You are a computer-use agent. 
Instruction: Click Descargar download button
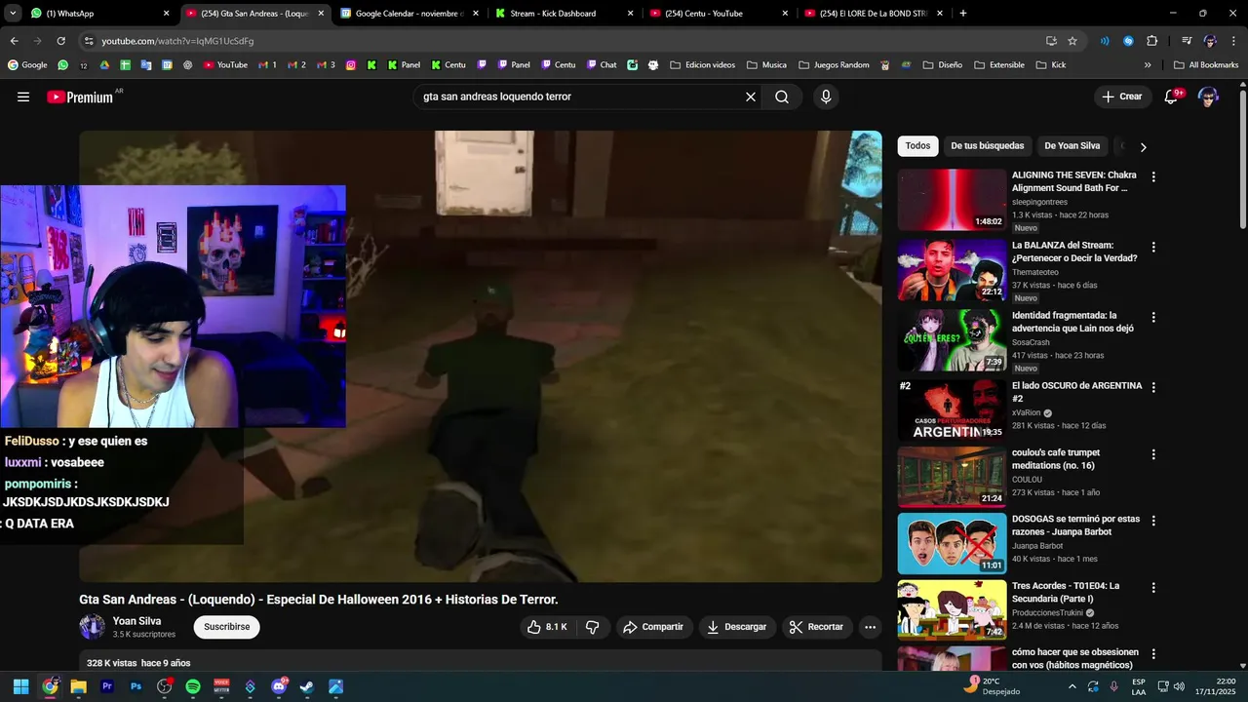(x=736, y=627)
